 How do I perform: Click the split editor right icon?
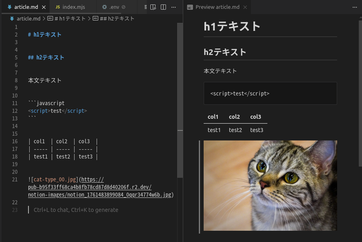tap(163, 7)
